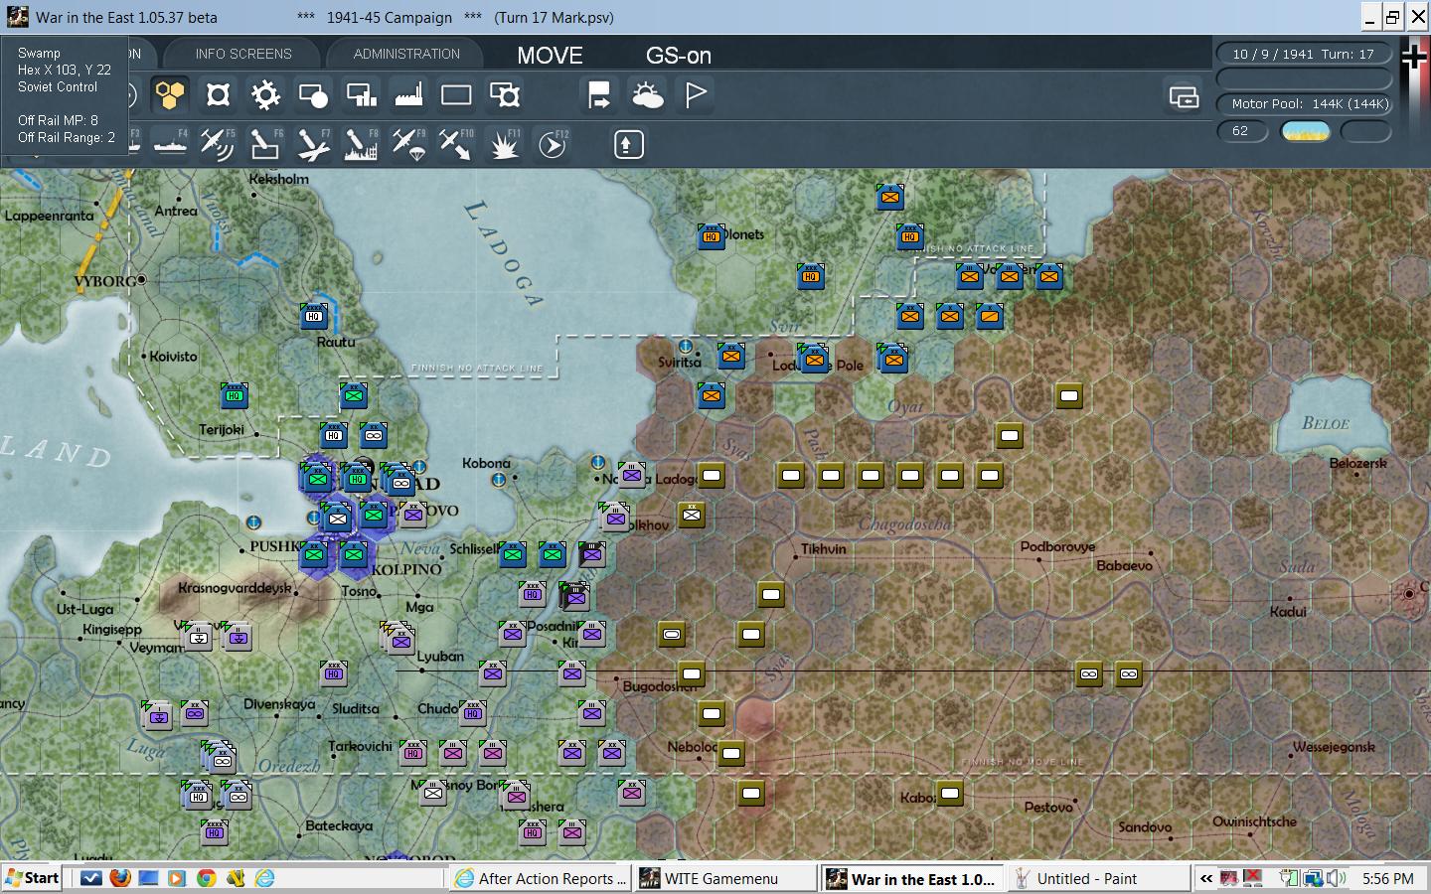Click the rectangle with circle toolbar icon

coord(313,95)
